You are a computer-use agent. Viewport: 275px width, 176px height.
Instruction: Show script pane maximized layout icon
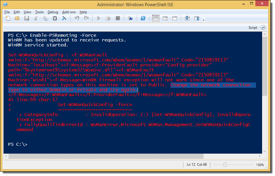175,18
